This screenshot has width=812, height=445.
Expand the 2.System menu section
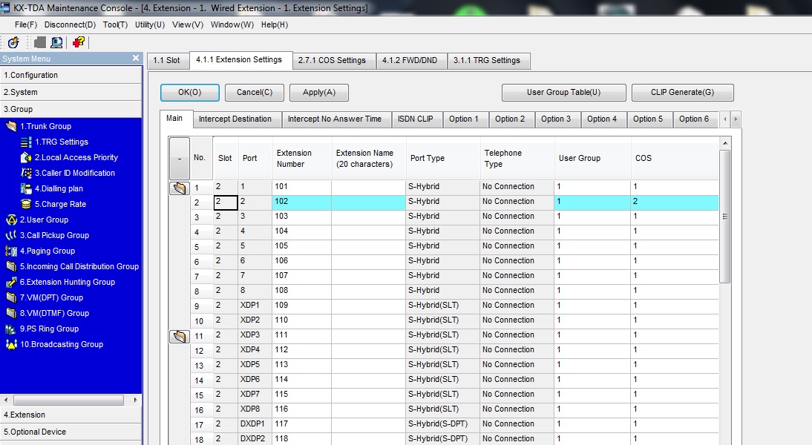click(x=71, y=92)
